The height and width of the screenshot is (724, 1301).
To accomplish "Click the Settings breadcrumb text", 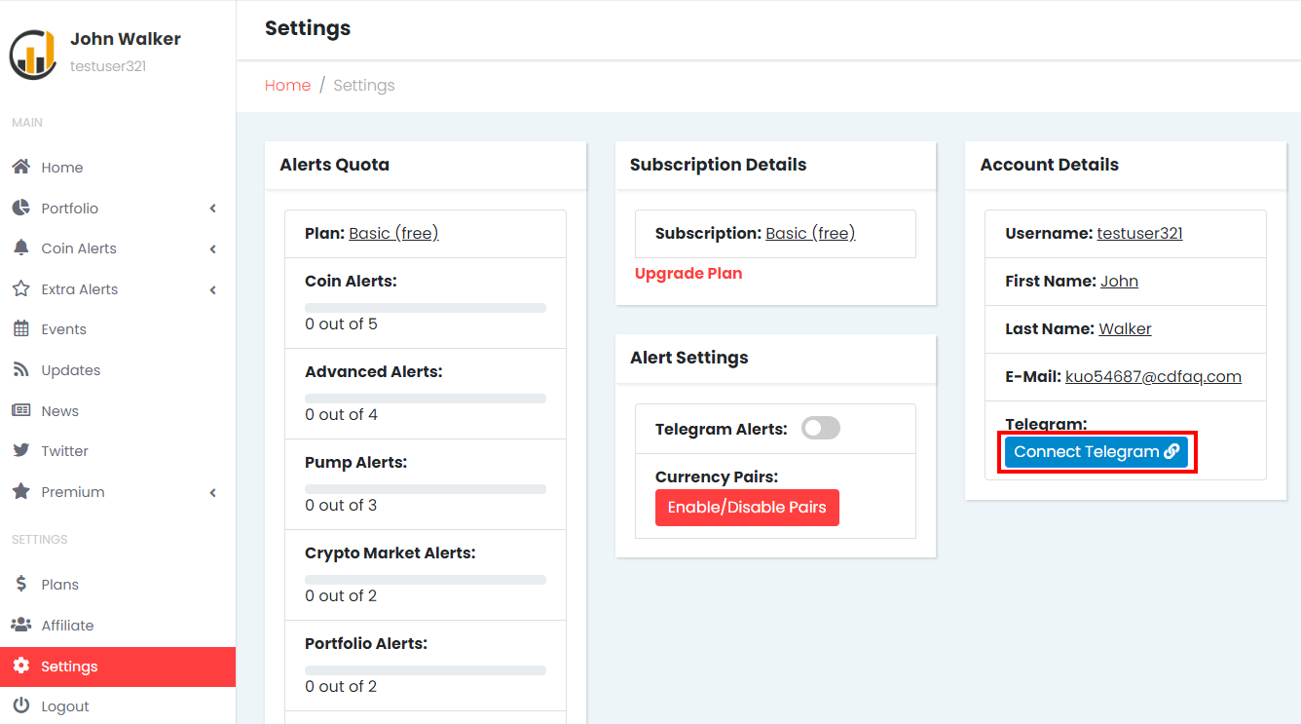I will pos(364,85).
